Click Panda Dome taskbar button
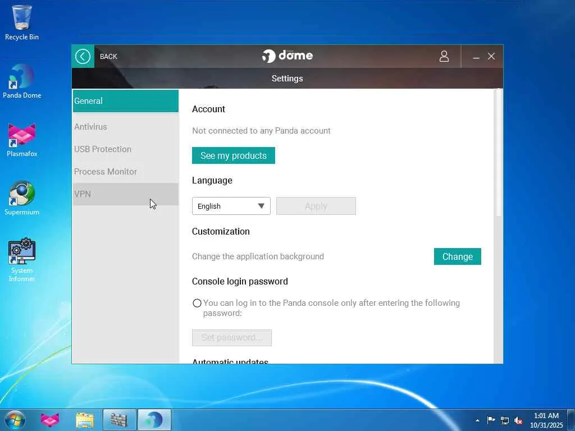575x431 pixels. click(x=154, y=420)
